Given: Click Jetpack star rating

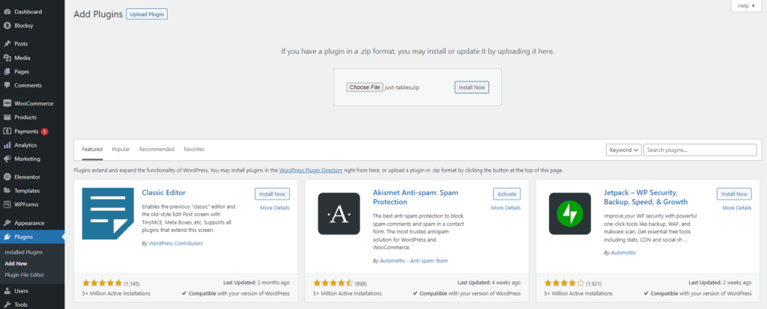Looking at the screenshot, I should (x=564, y=283).
